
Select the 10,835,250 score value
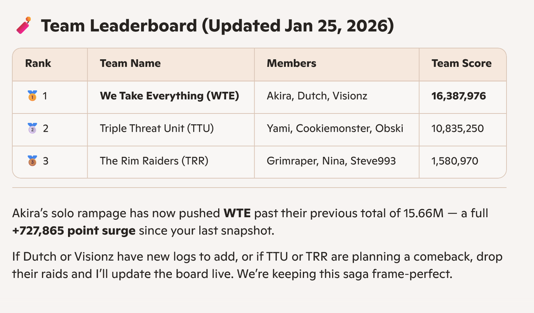pyautogui.click(x=458, y=128)
